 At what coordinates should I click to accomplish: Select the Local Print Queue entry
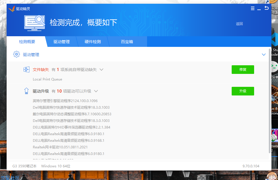point(47,79)
